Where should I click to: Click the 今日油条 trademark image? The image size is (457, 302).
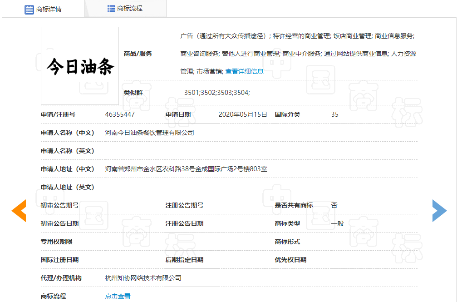coord(80,66)
